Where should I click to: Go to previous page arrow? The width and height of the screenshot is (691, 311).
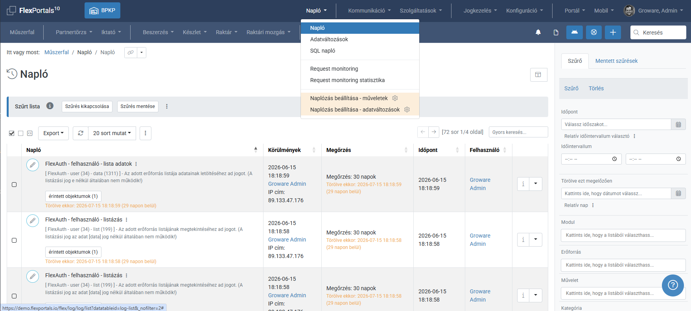point(423,132)
